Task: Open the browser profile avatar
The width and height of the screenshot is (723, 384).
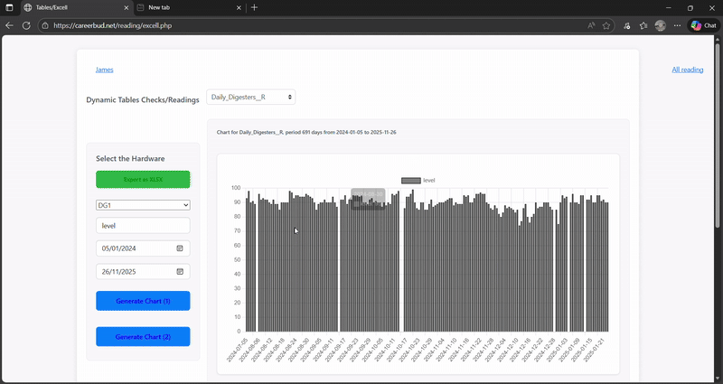Action: coord(661,25)
